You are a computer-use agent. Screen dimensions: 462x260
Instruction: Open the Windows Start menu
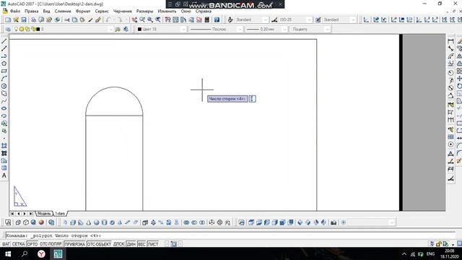pyautogui.click(x=8, y=253)
